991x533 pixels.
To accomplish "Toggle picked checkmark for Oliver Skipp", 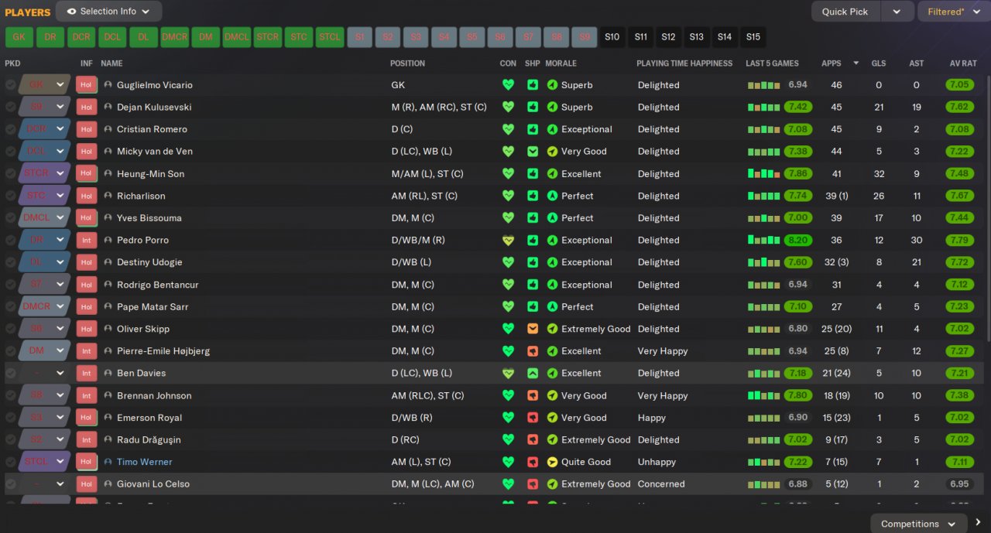I will (x=11, y=329).
